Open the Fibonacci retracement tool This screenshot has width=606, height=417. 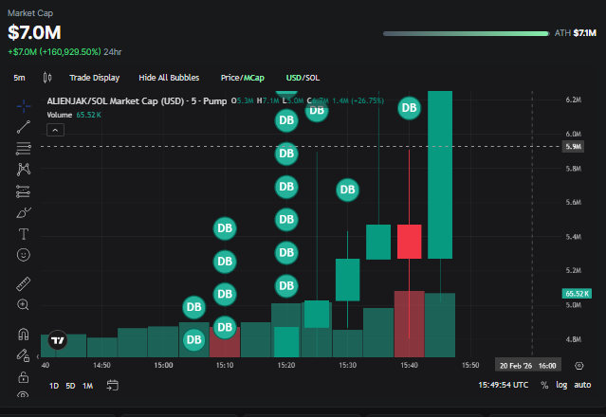point(24,148)
